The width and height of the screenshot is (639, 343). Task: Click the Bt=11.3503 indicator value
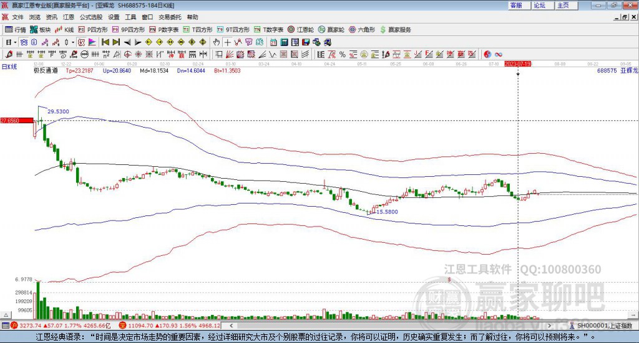(x=227, y=70)
